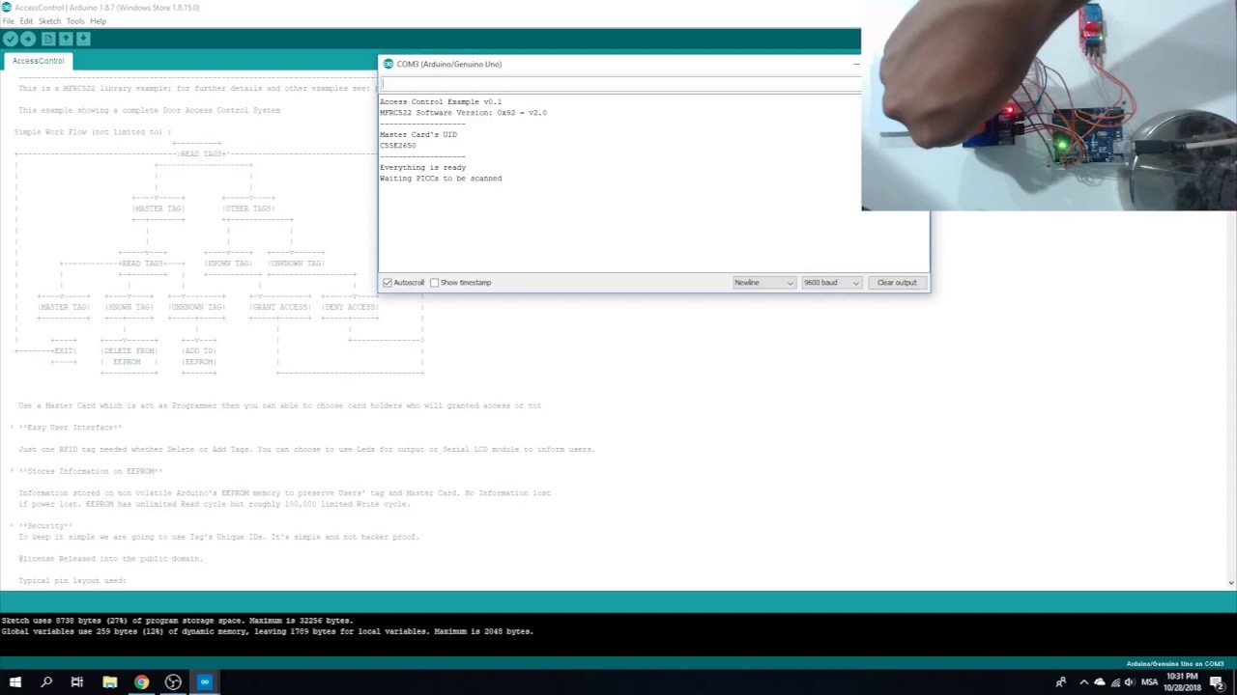This screenshot has height=695, width=1237.
Task: Open the Windows Start menu
Action: [x=14, y=682]
